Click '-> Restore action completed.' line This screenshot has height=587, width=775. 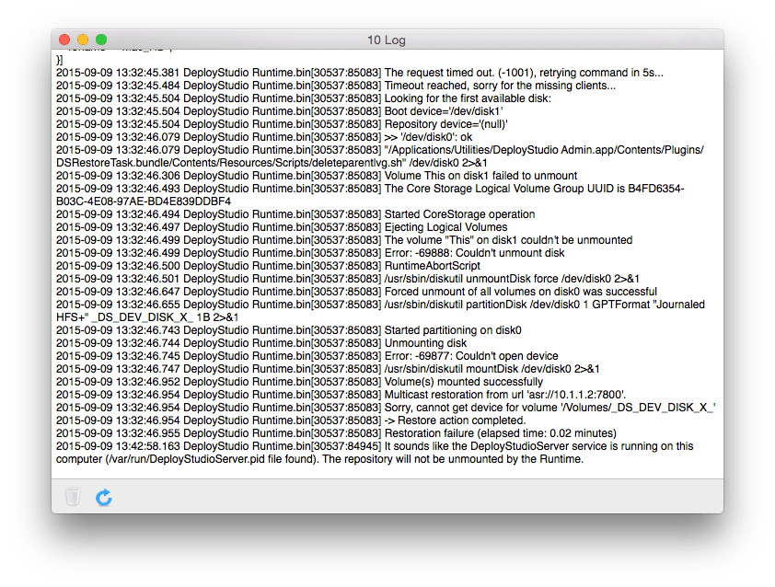[291, 420]
